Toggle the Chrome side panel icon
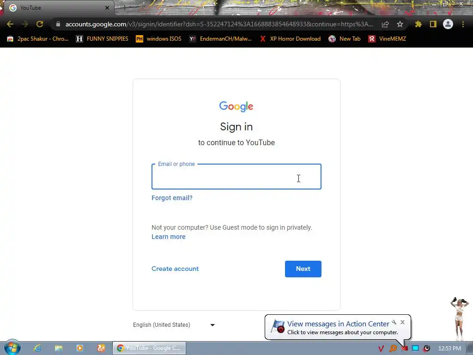The height and width of the screenshot is (355, 473). [x=433, y=24]
